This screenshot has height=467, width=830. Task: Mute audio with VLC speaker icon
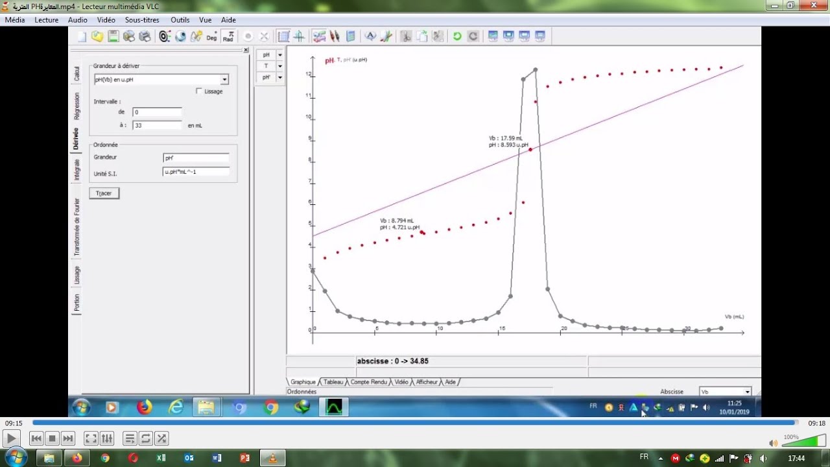click(773, 443)
